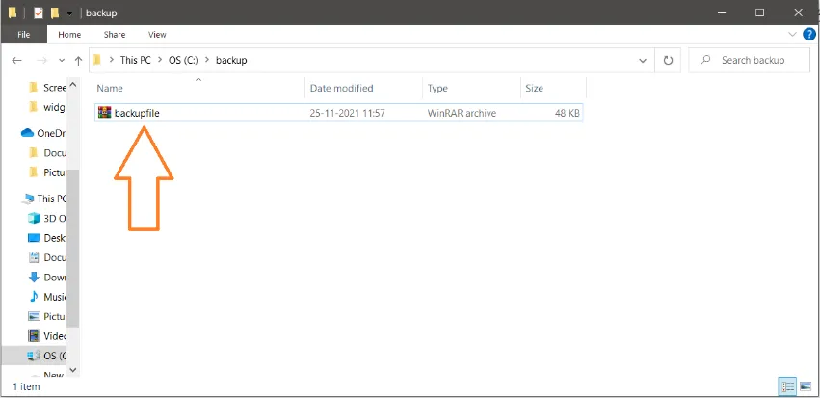The image size is (820, 398).
Task: Click the navigation pane scroll up arrow
Action: click(x=73, y=84)
